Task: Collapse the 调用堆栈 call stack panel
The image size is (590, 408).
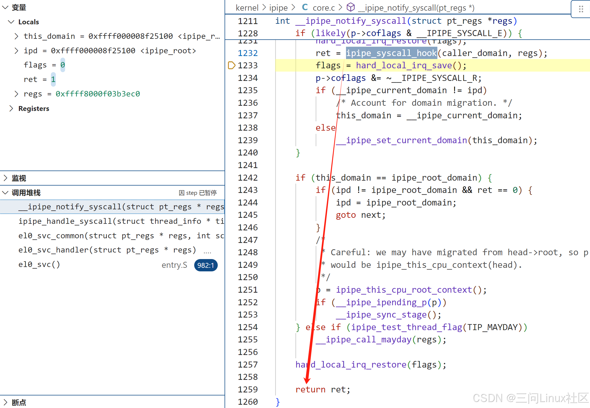Action: click(x=5, y=193)
